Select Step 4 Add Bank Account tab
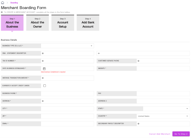The image size is (192, 138). [x=88, y=23]
